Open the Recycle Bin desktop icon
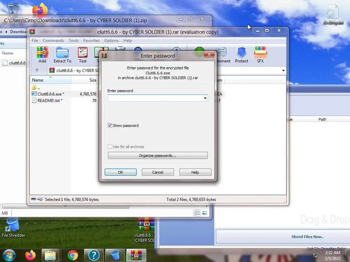This screenshot has height=262, width=350. tap(13, 9)
